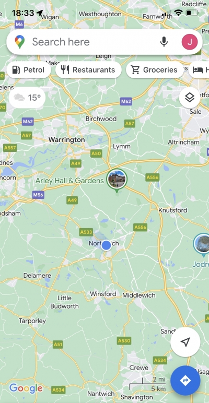Open the map layers button
Screen dimensions: 209x403
pos(190,98)
